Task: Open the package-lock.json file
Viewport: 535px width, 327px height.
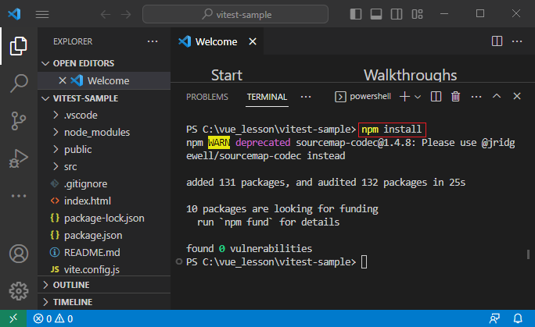Action: [x=104, y=218]
